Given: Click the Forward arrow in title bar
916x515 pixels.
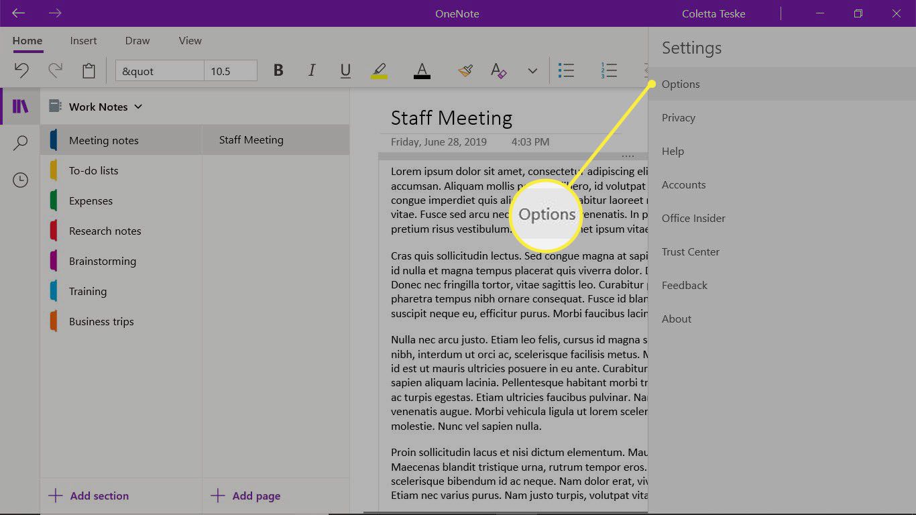Looking at the screenshot, I should click(56, 13).
